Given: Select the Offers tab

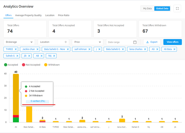Looking at the screenshot, I should point(9,15).
